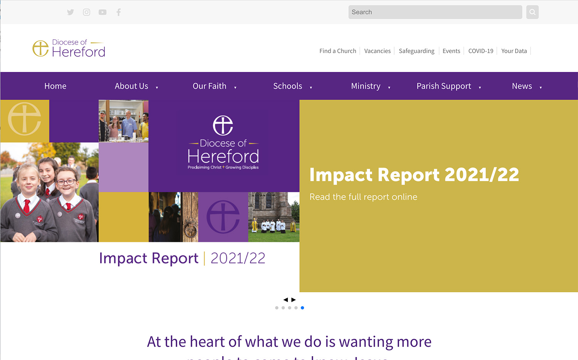Open the Your Data link
The image size is (578, 360).
tap(514, 51)
